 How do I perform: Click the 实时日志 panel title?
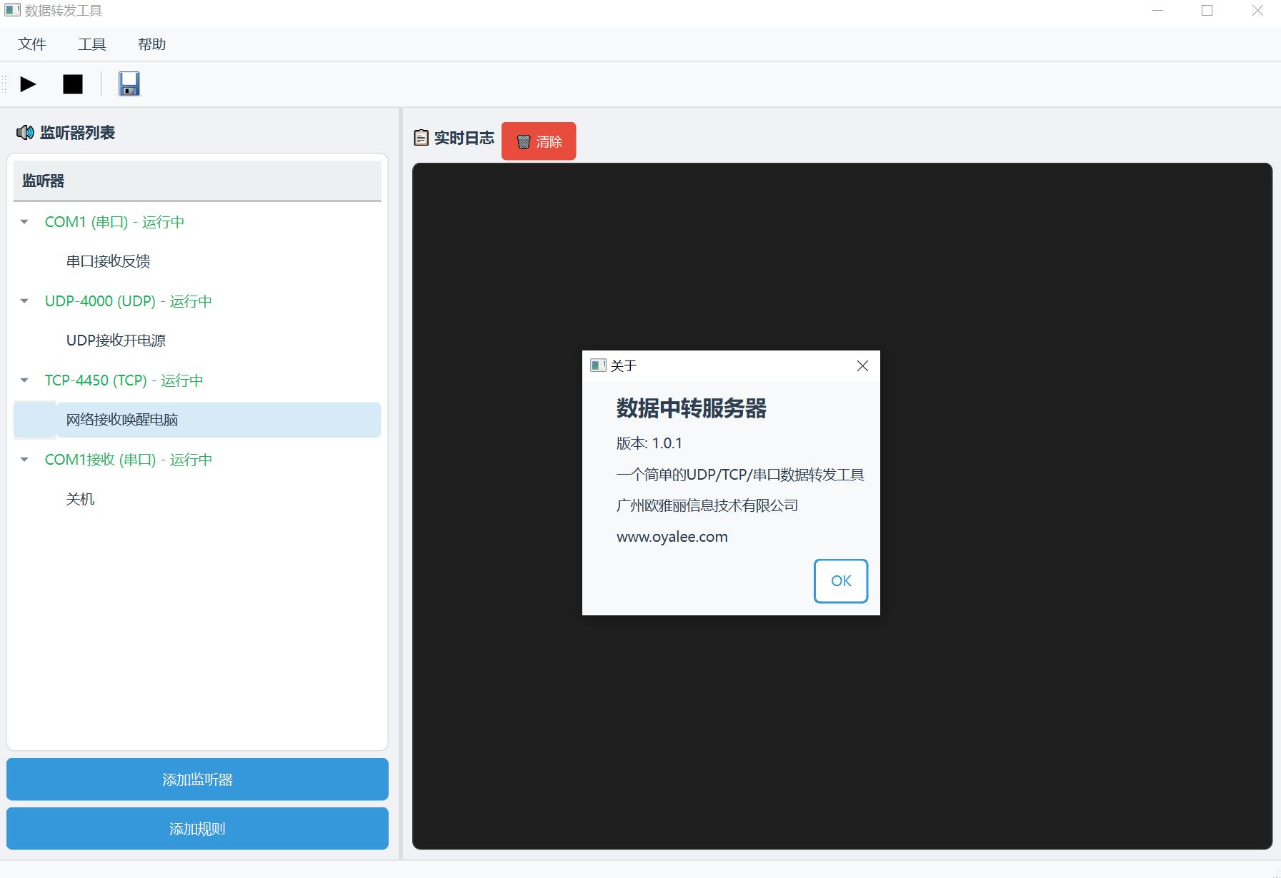click(464, 138)
